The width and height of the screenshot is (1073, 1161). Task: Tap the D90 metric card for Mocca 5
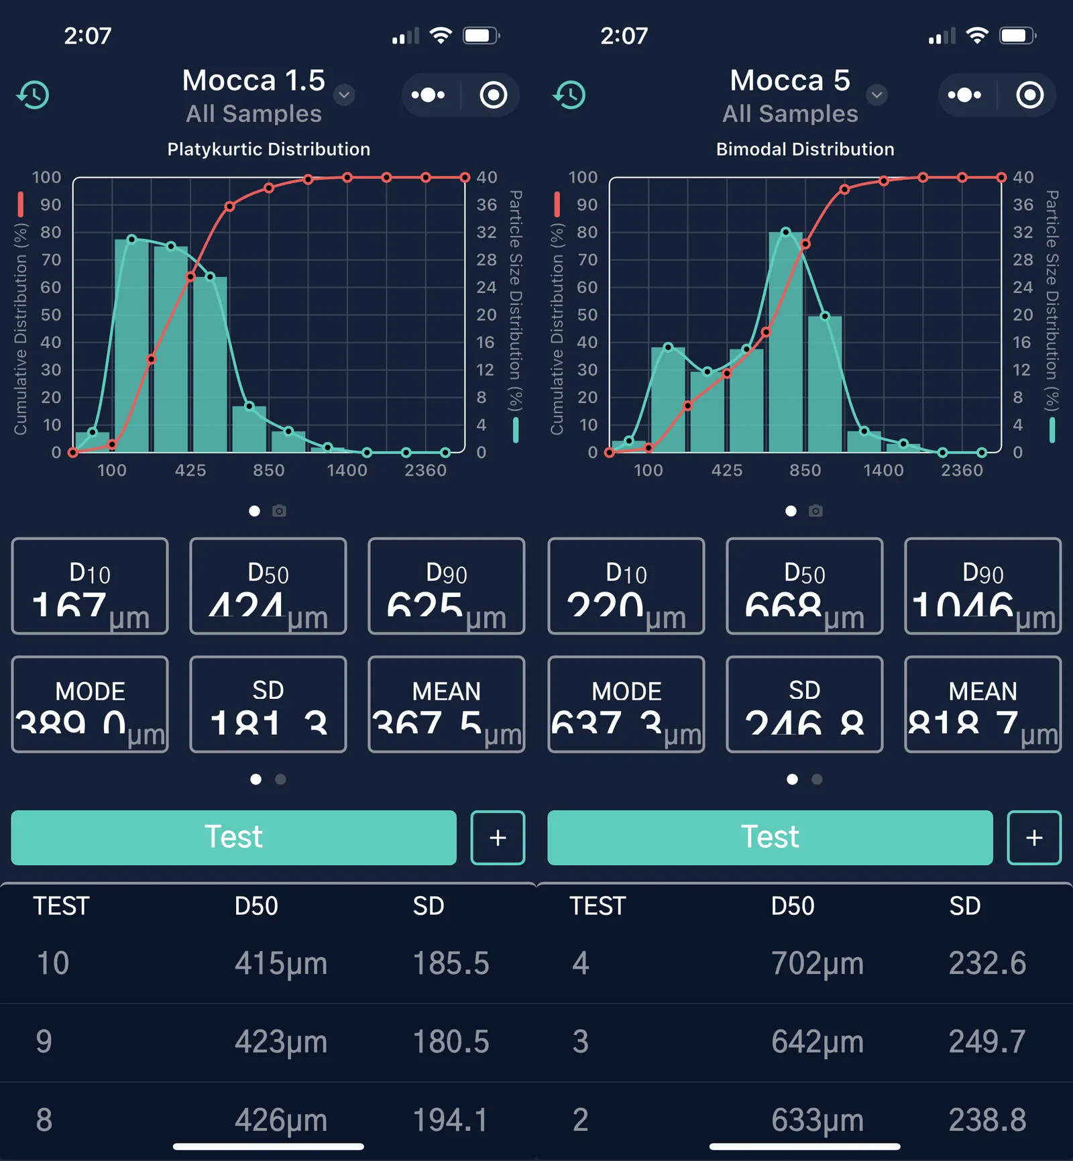click(982, 587)
